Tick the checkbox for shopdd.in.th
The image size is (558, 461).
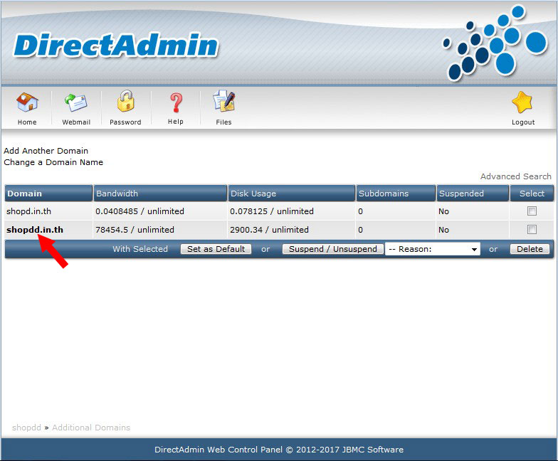click(531, 230)
